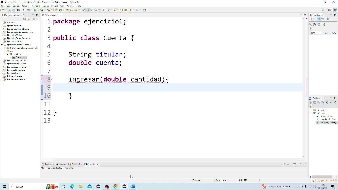Open Microsoft Edge from the taskbar
The image size is (338, 190).
[x=72, y=187]
